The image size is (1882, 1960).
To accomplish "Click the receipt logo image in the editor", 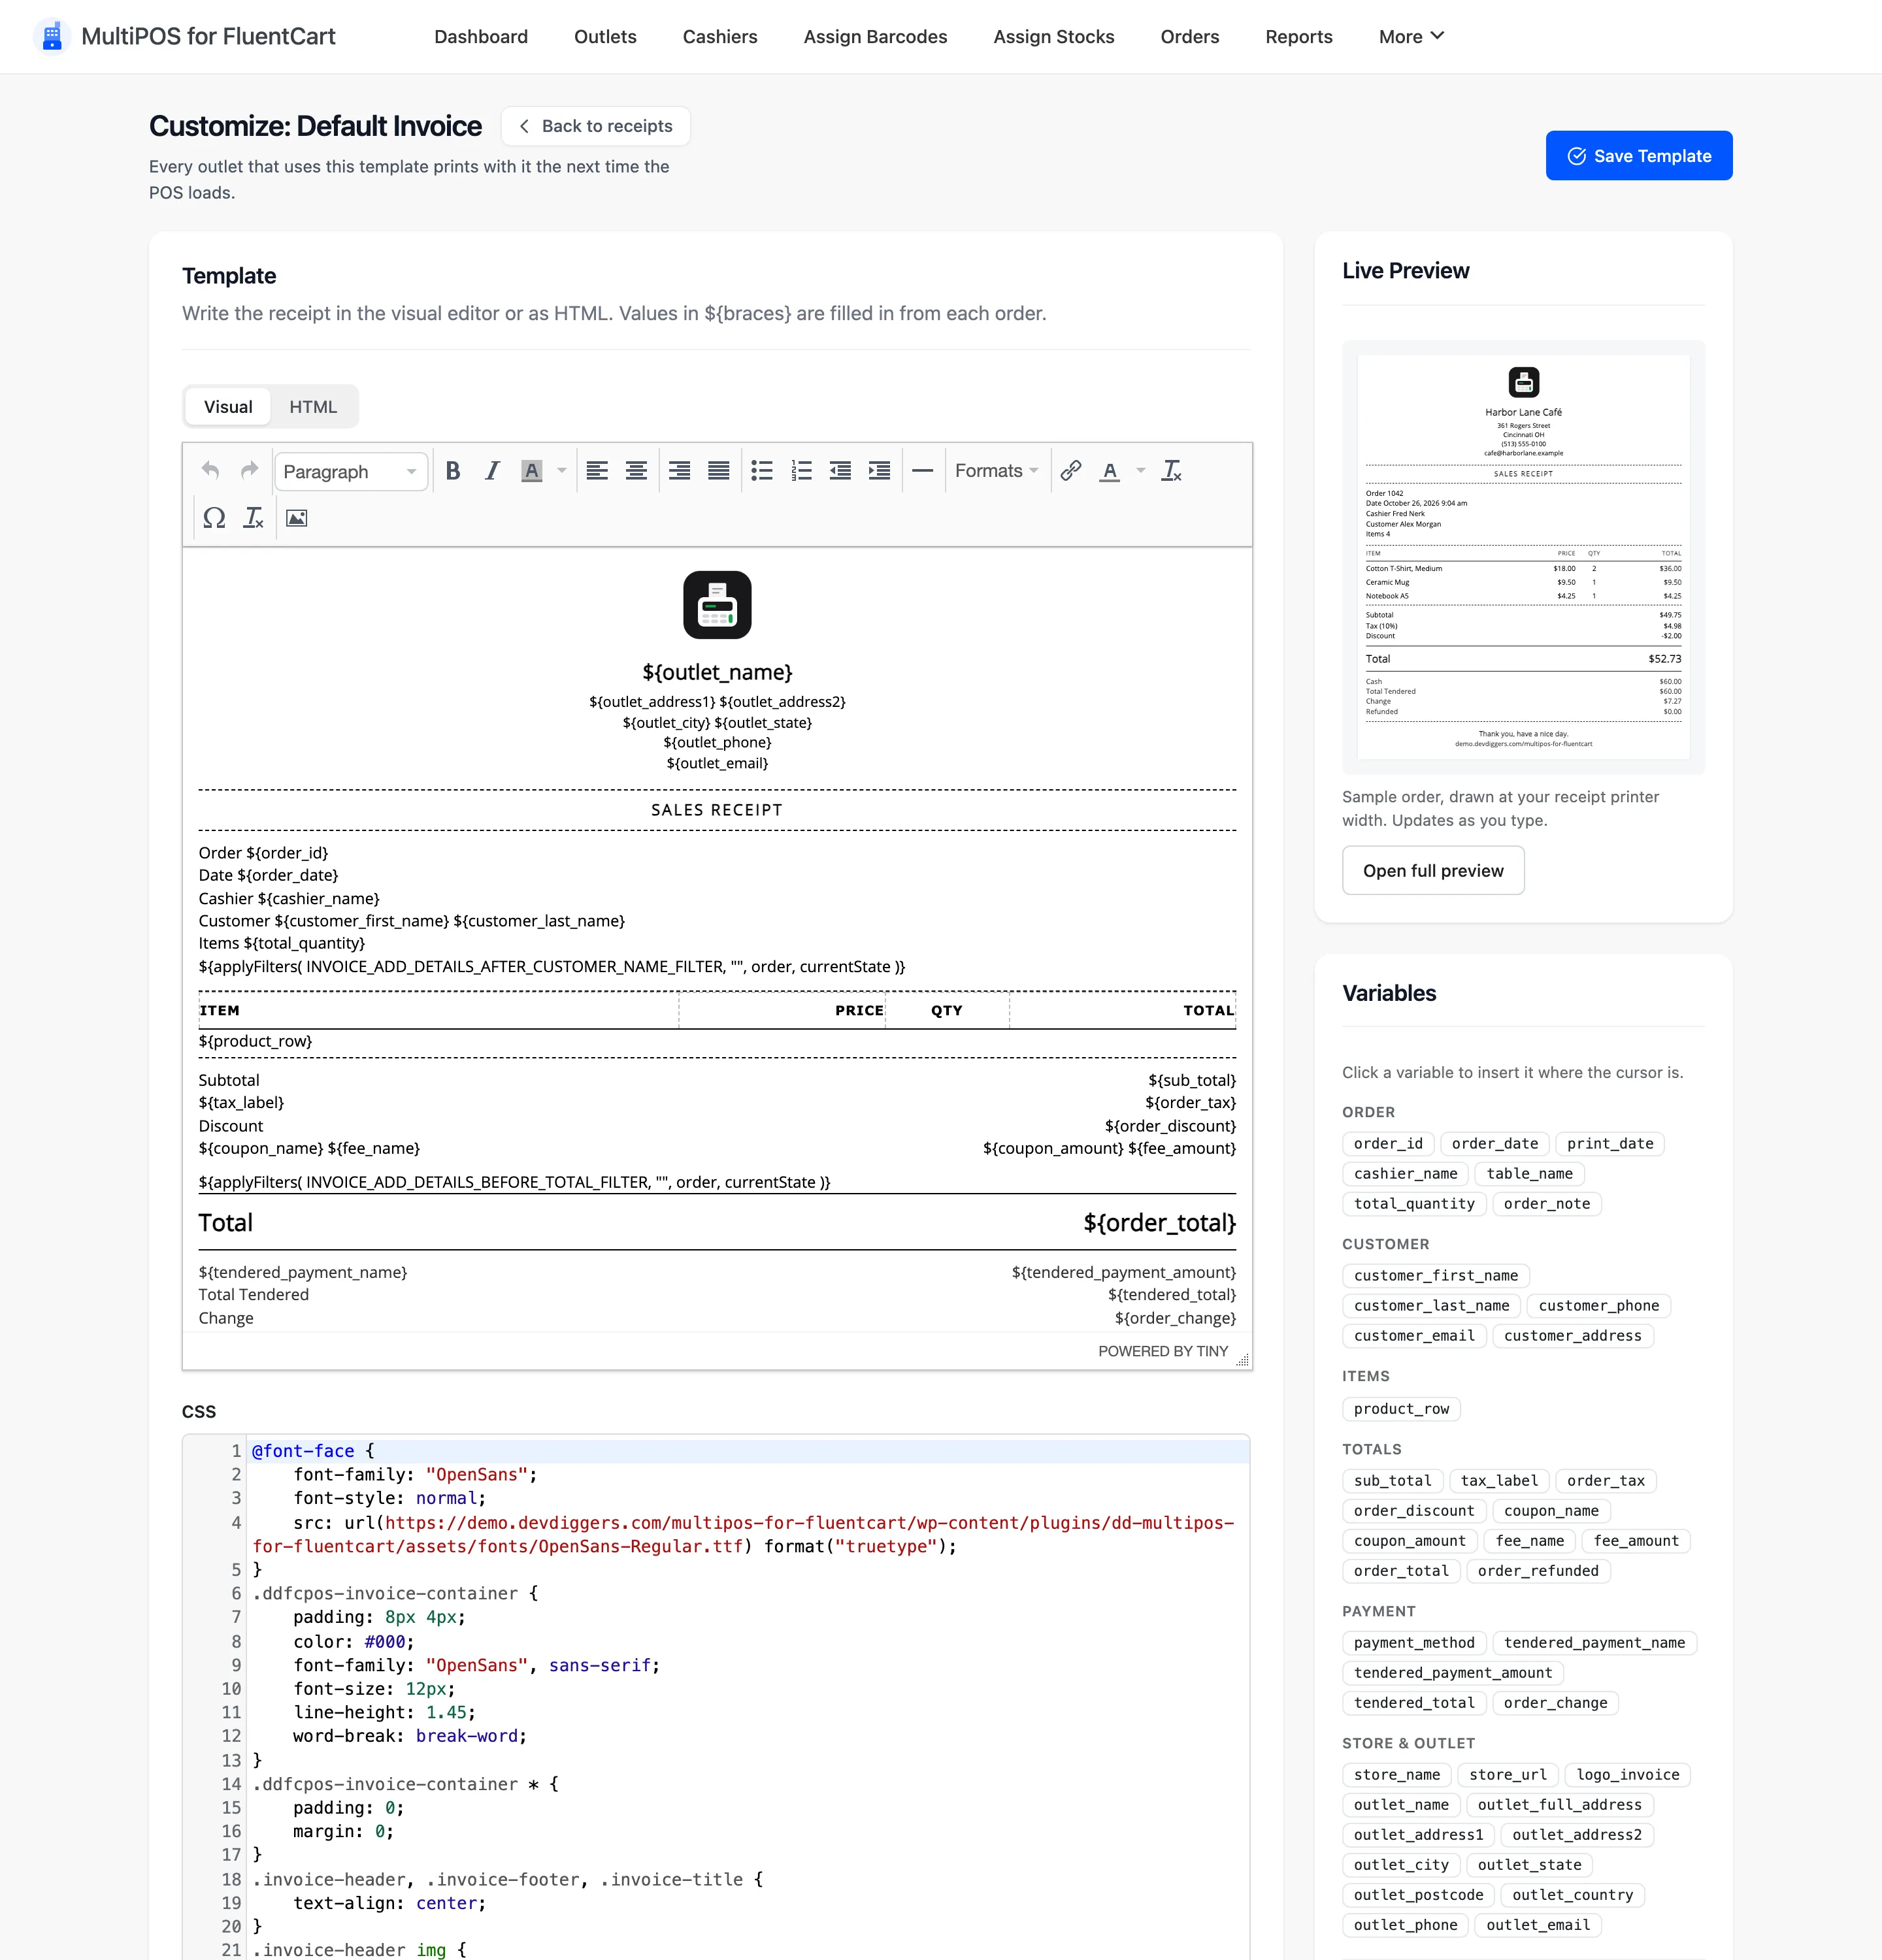I will [x=717, y=605].
